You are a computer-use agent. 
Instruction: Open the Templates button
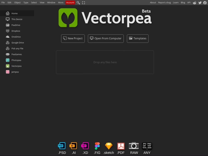[x=138, y=38]
